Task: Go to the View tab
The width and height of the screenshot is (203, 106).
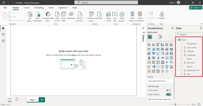Action: coord(51,8)
